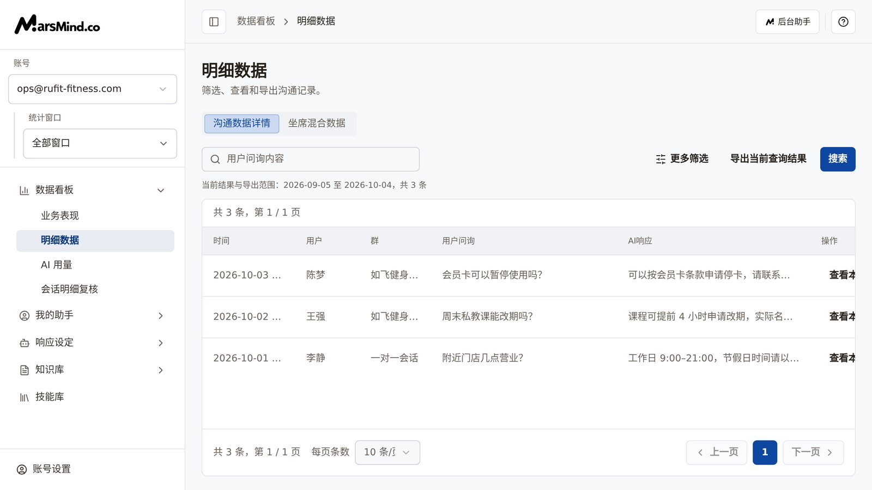
Task: Expand the 响应设定 menu chevron
Action: click(161, 343)
